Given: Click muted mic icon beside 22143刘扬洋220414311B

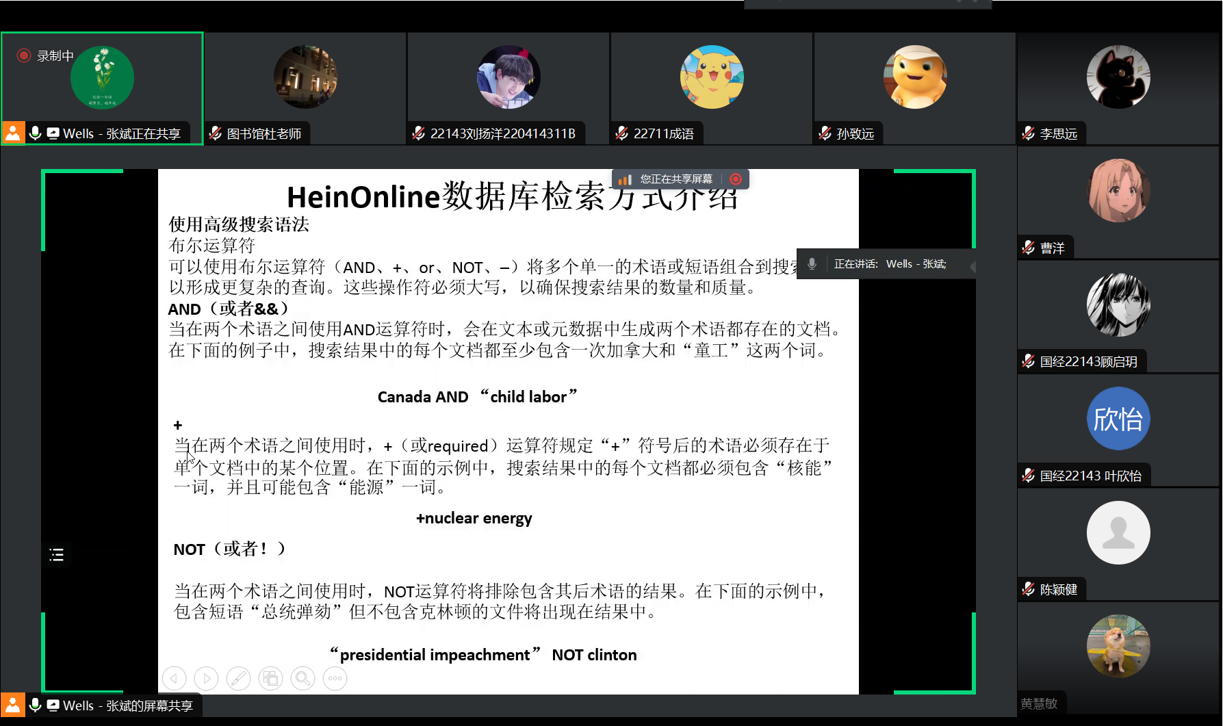Looking at the screenshot, I should (419, 133).
